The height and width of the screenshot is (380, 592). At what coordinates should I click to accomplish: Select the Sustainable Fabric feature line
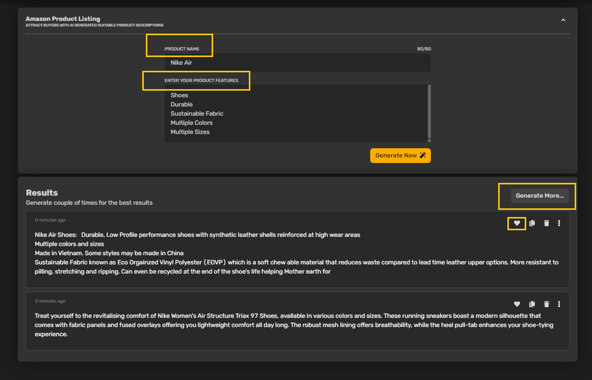pos(197,114)
